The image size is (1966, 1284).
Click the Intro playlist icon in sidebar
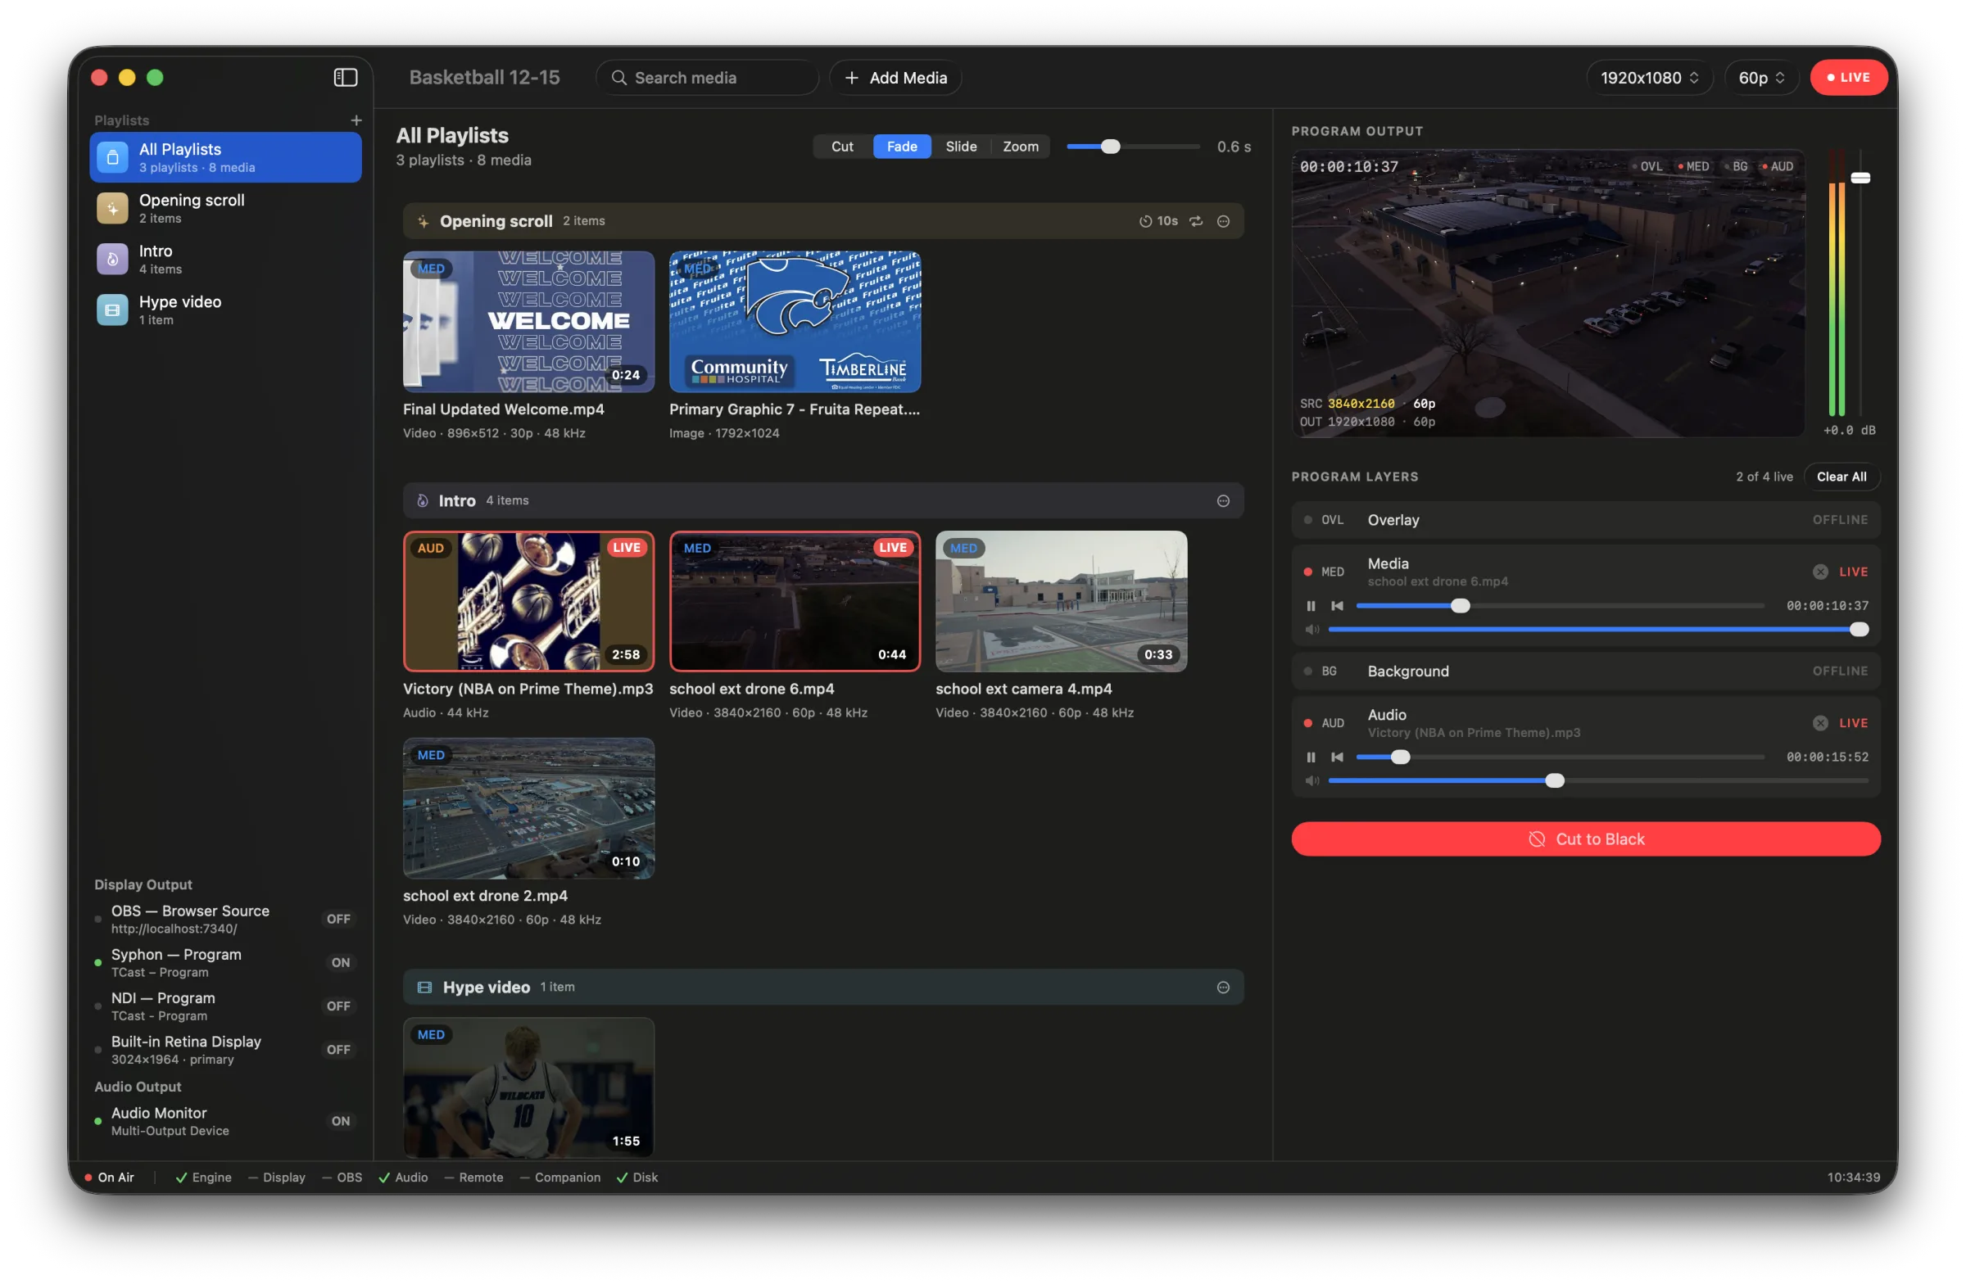(x=112, y=260)
